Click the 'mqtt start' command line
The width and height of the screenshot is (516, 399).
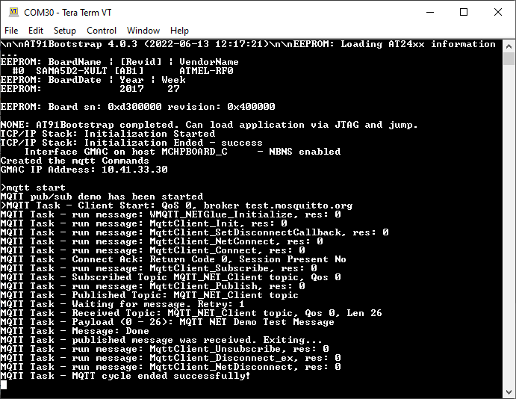pyautogui.click(x=33, y=188)
